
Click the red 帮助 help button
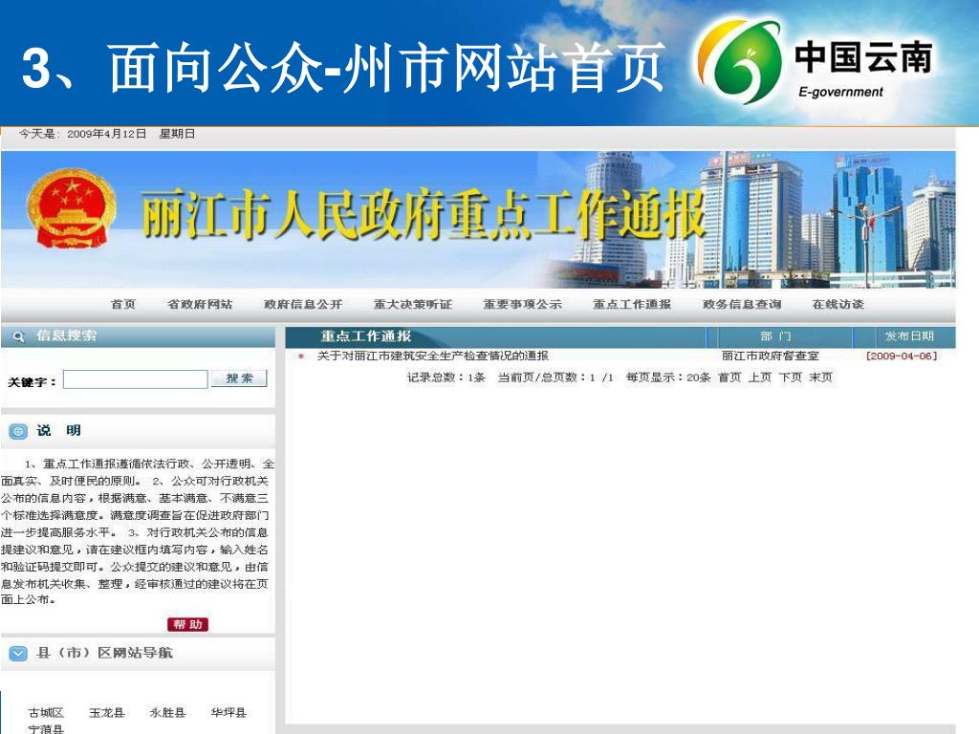point(188,624)
